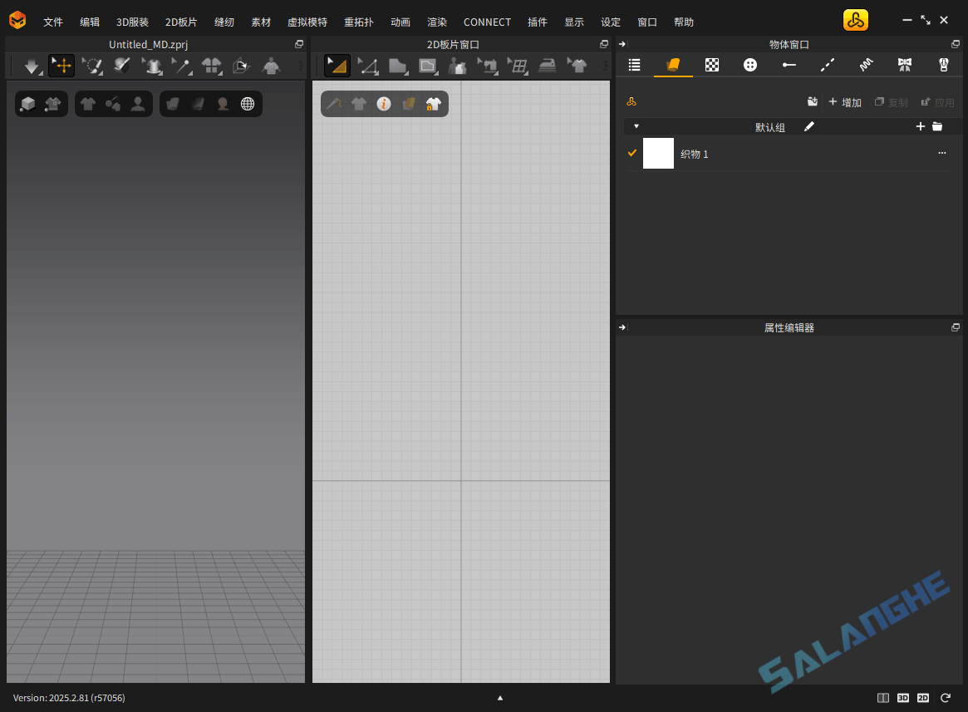The image size is (968, 712).
Task: Open the avatar display options in 3D window
Action: coord(137,103)
